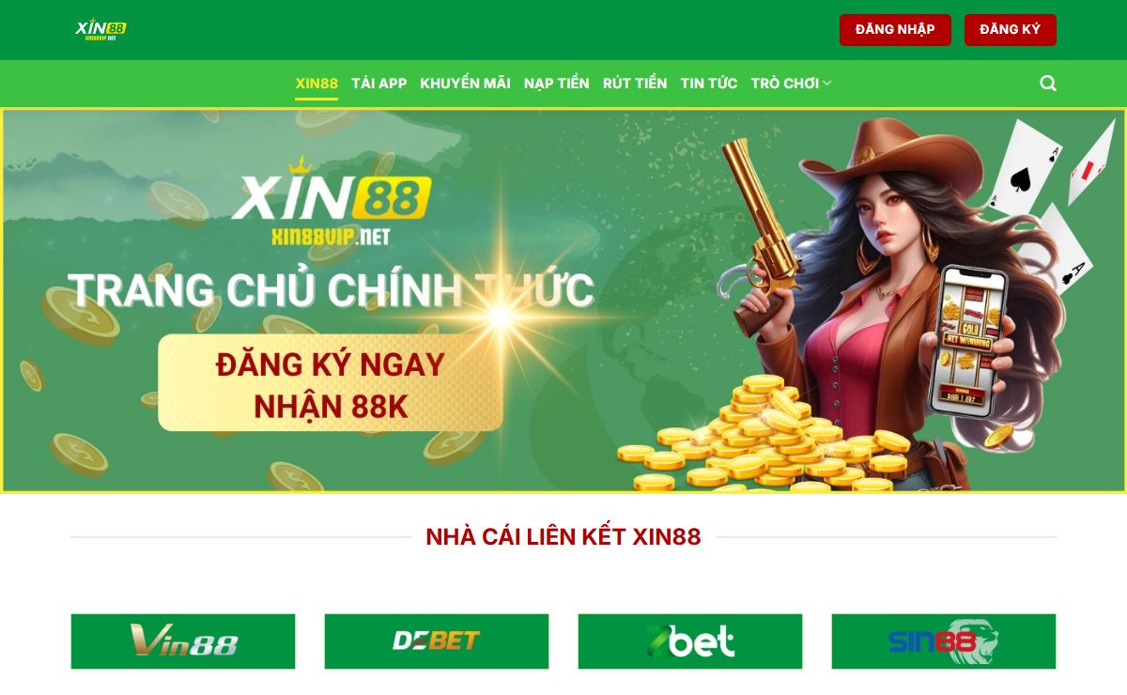
Task: Click the ĐĂNG NHẬP login button
Action: tap(895, 30)
